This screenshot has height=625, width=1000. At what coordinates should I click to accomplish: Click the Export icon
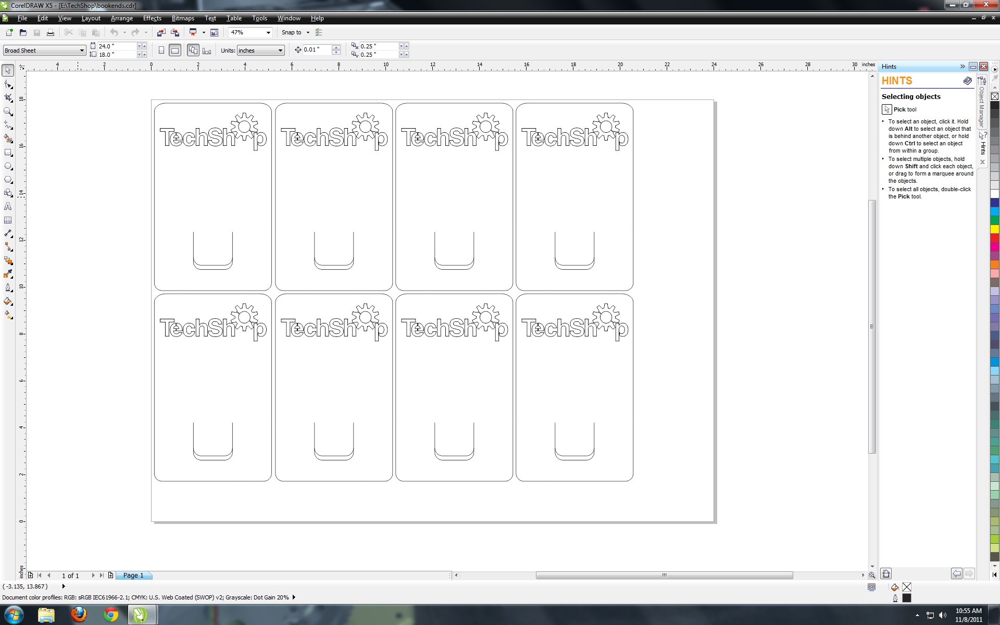click(175, 32)
